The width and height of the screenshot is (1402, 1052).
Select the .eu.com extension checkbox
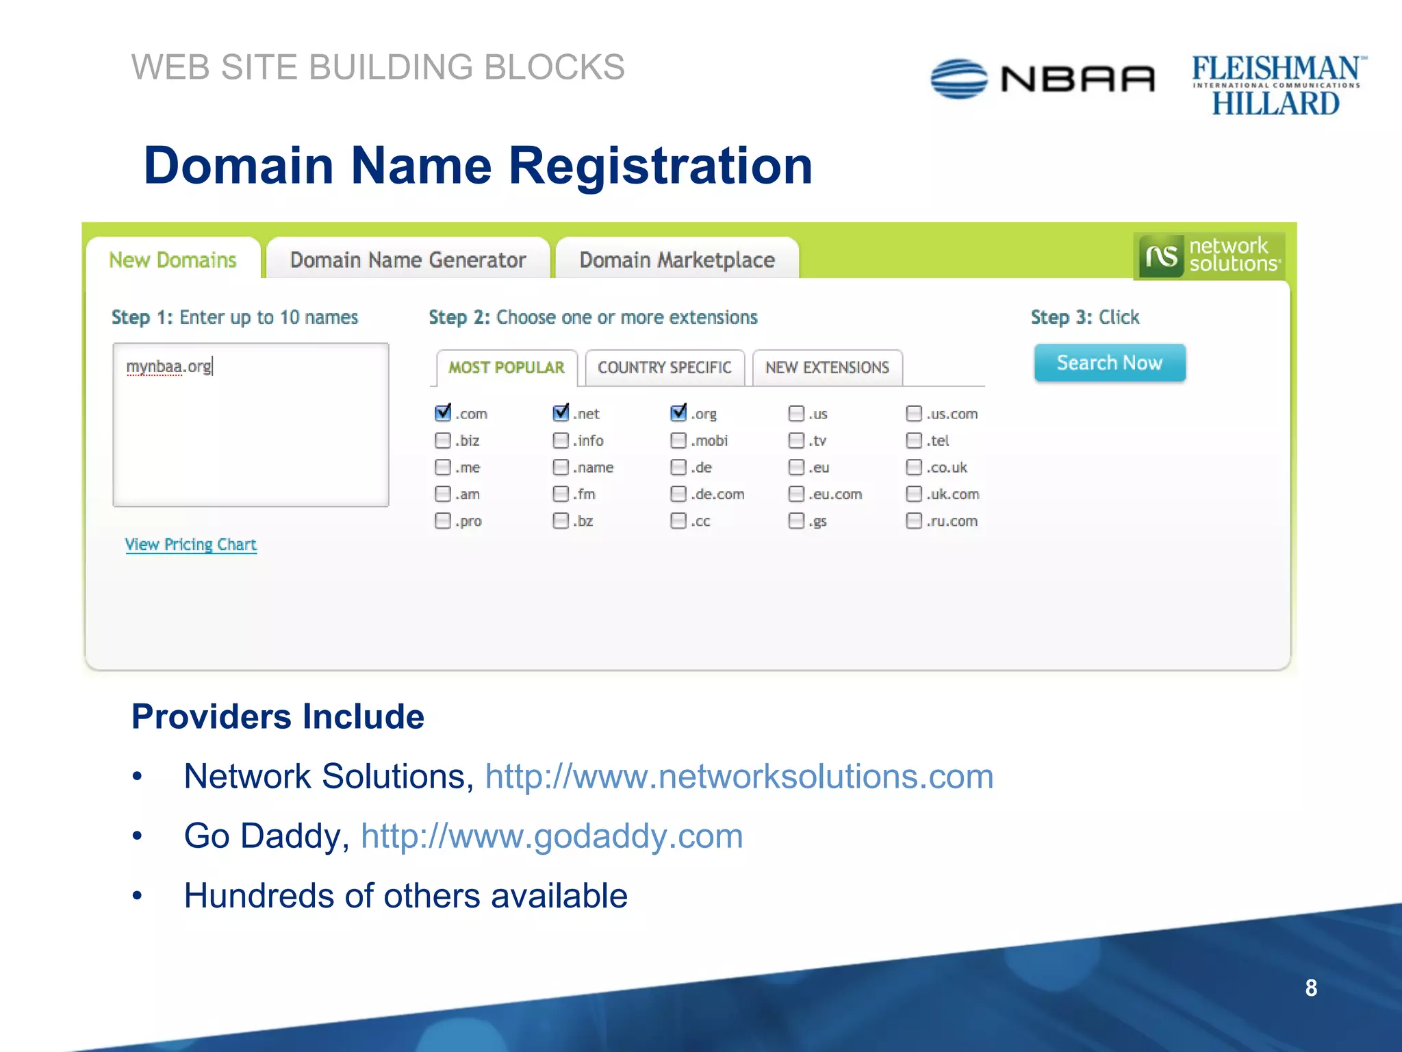[x=796, y=494]
